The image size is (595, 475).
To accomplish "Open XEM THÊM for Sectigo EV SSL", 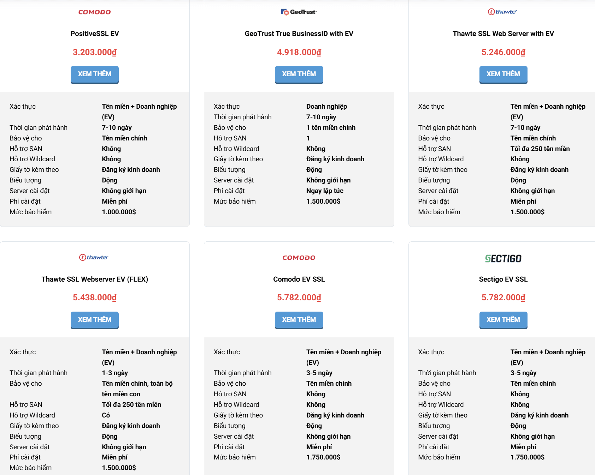I will (503, 320).
